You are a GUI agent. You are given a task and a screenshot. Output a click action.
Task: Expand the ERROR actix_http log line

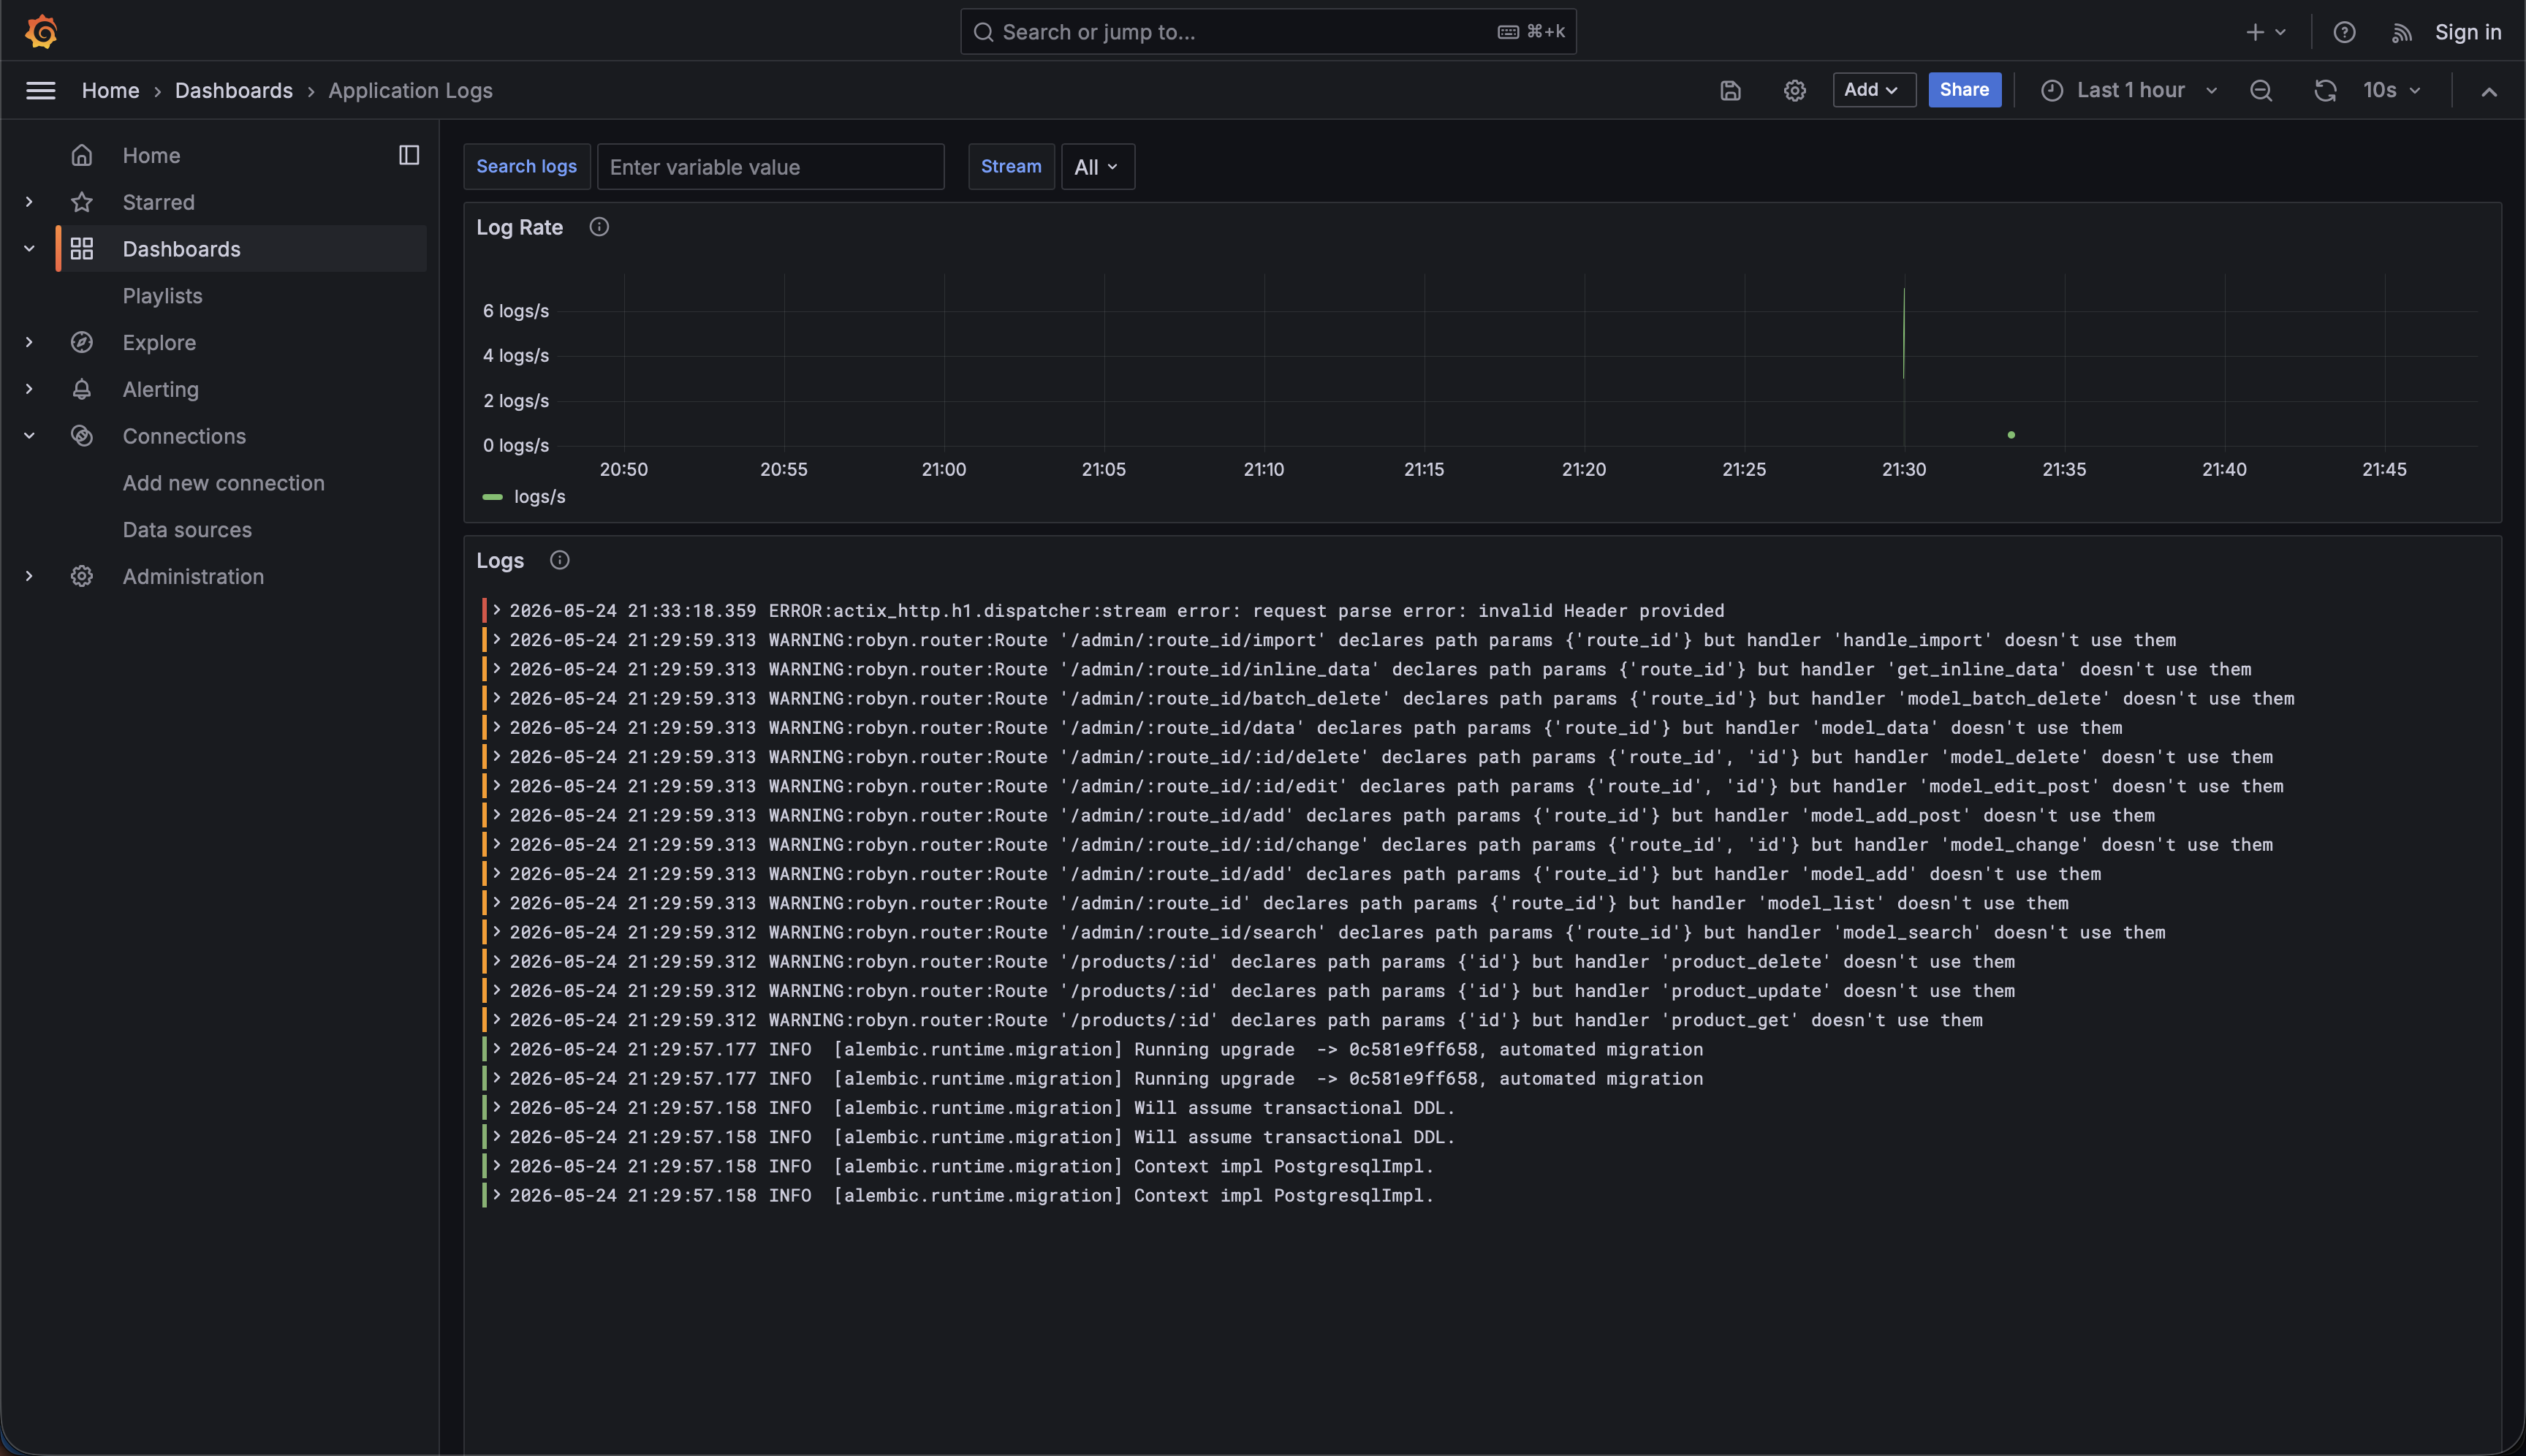click(x=496, y=610)
